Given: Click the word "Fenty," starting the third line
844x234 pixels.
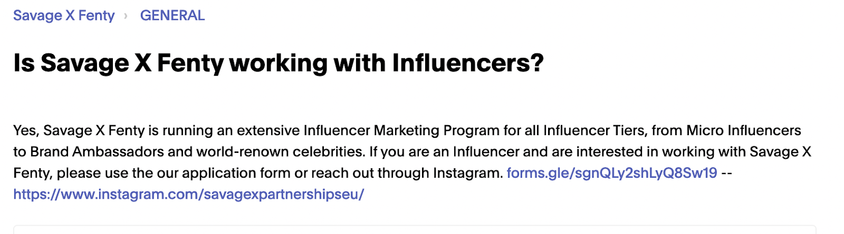Looking at the screenshot, I should 33,173.
